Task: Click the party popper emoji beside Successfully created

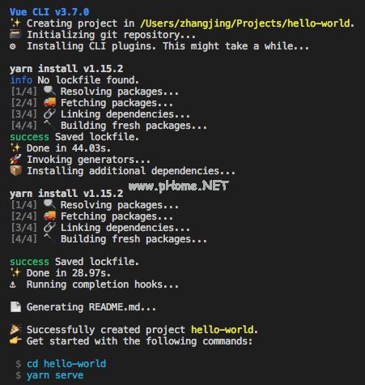Action: click(x=15, y=330)
